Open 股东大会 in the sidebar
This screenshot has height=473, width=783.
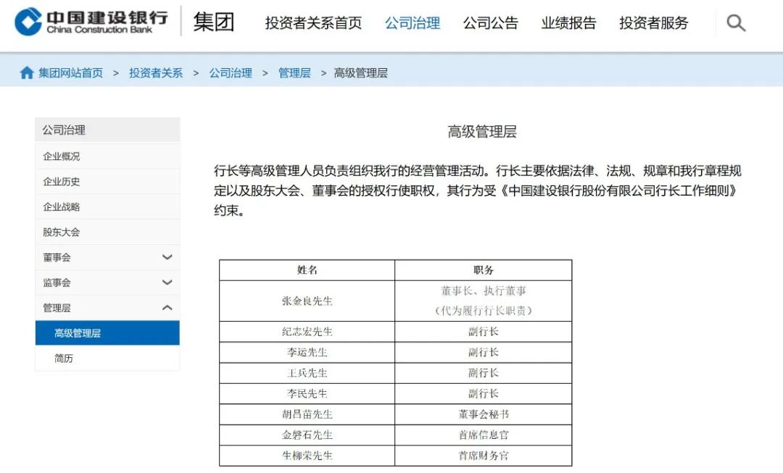(x=107, y=232)
